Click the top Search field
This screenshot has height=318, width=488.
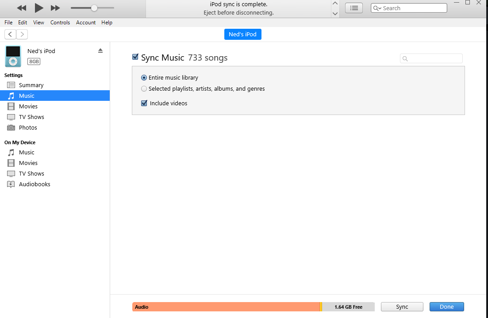[409, 8]
